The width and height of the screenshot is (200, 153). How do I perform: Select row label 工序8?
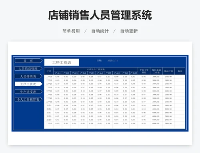pyautogui.click(x=49, y=116)
